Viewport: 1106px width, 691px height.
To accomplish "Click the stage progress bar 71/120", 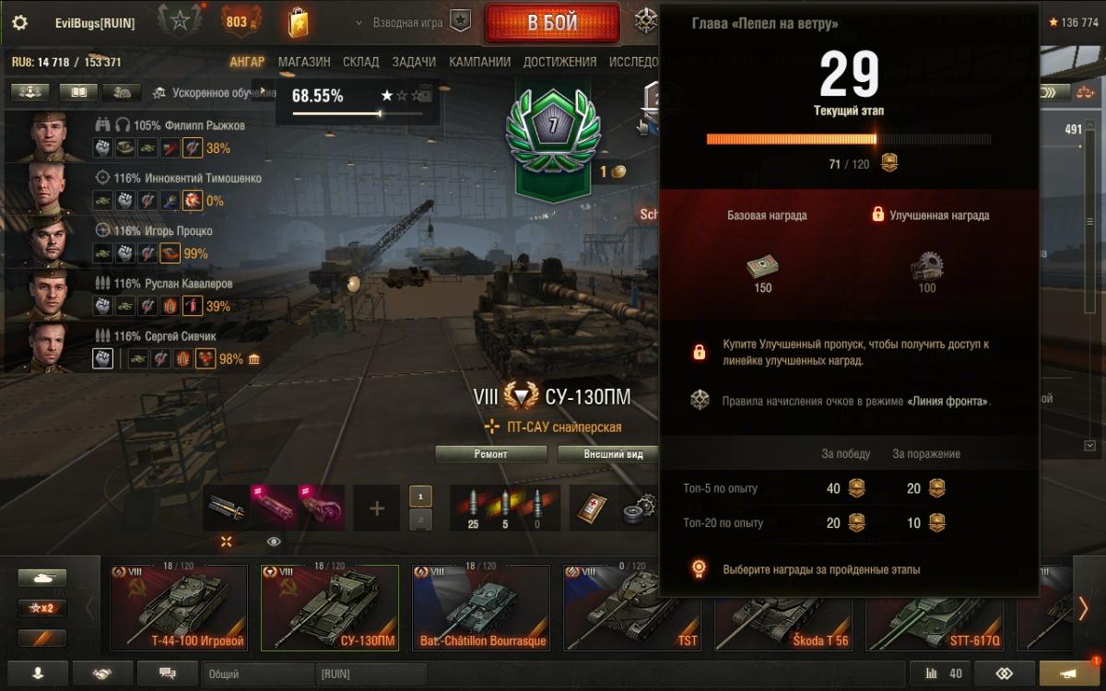I will pos(849,139).
